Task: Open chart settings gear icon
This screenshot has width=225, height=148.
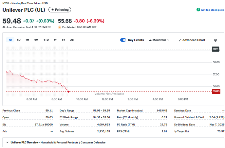Action: click(216, 40)
